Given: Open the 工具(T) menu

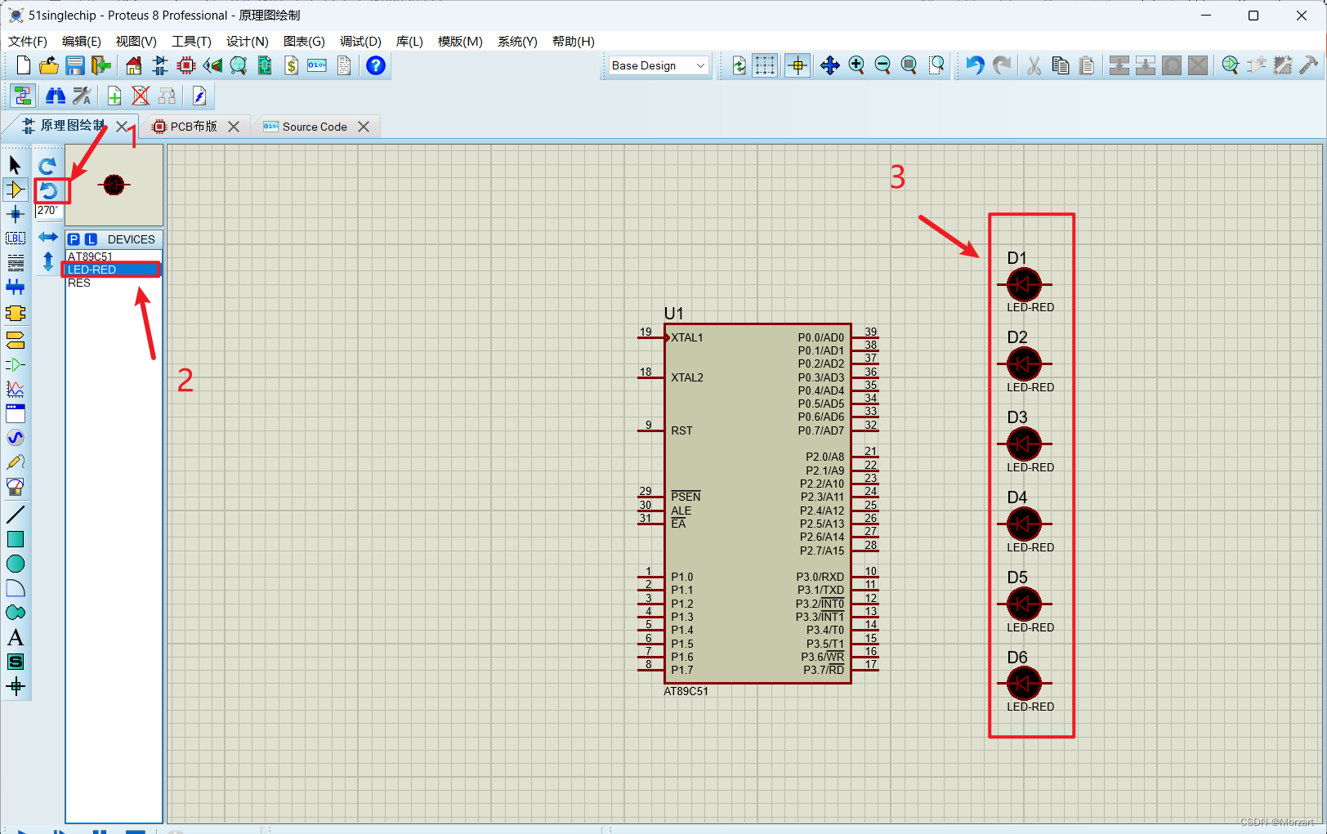Looking at the screenshot, I should (x=191, y=41).
